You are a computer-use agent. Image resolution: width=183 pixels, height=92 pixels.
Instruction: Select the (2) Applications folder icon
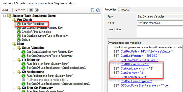(19, 72)
